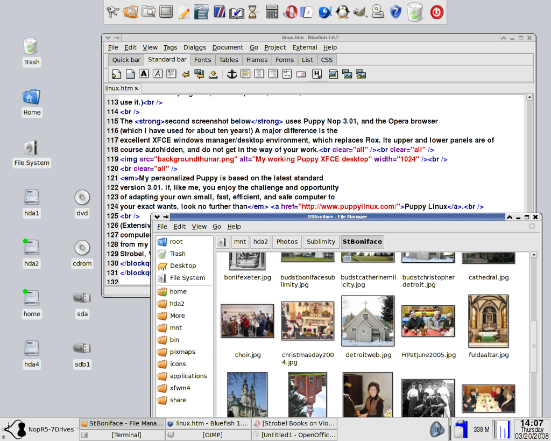Open the sdb1 USB drive desktop icon
This screenshot has width=551, height=441.
pos(82,348)
